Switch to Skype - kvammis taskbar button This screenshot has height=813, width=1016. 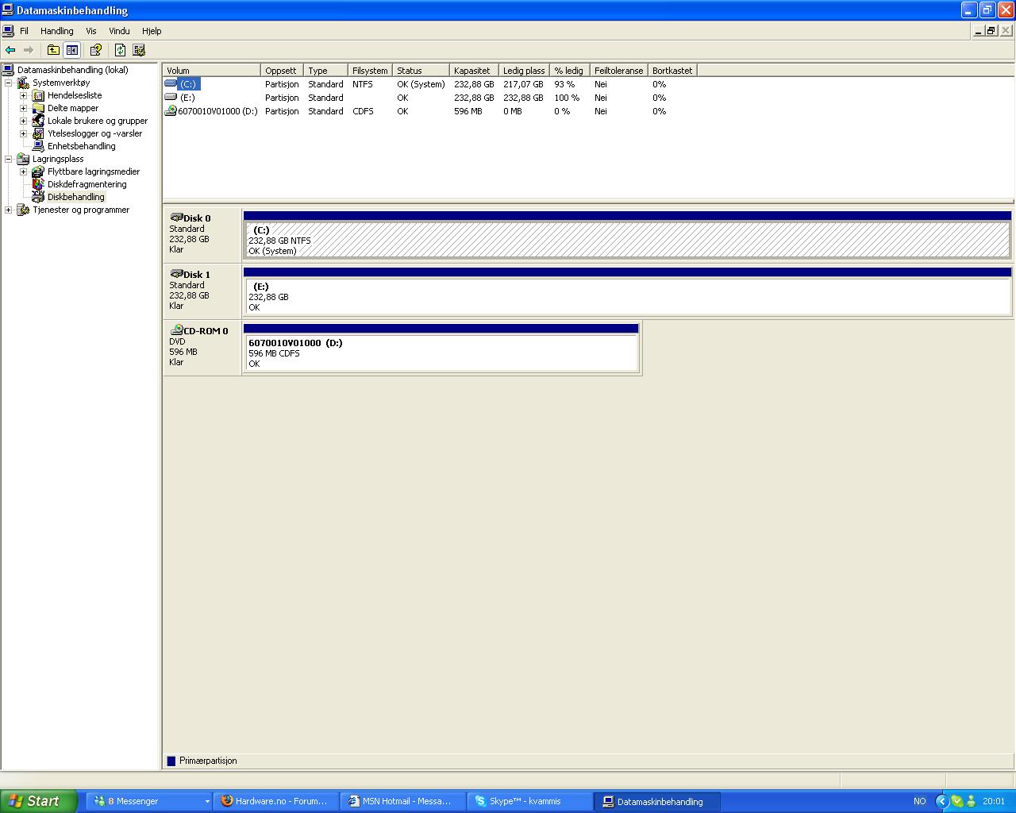pyautogui.click(x=529, y=801)
